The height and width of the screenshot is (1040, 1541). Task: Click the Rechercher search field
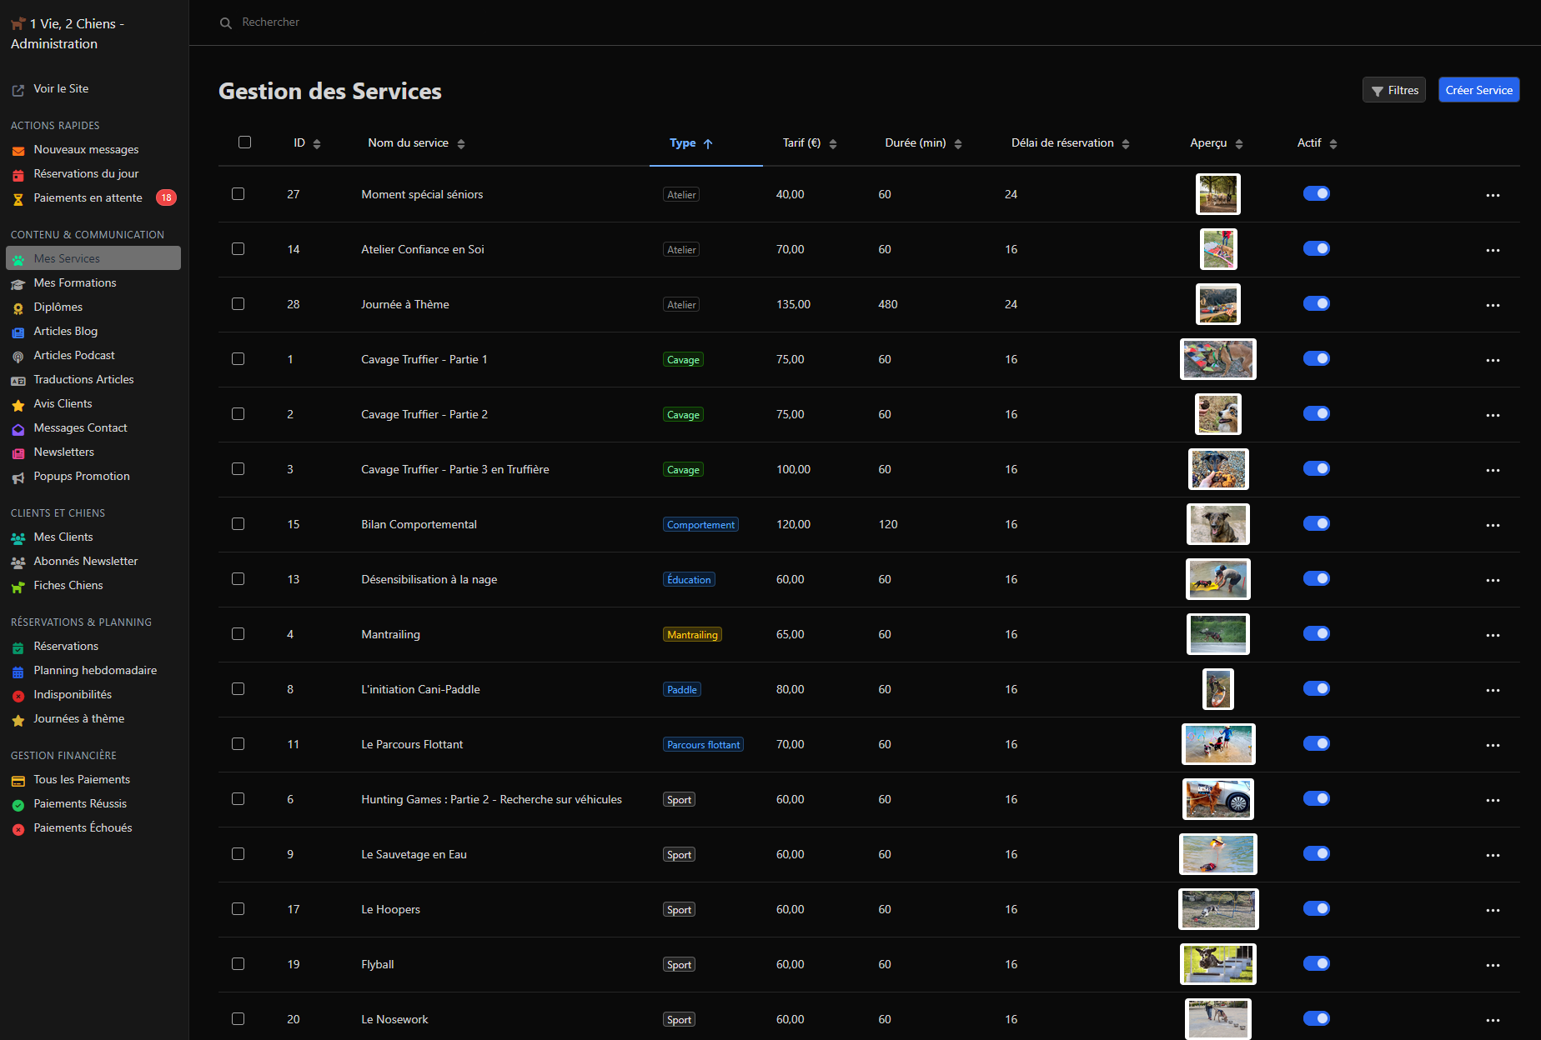pyautogui.click(x=271, y=22)
